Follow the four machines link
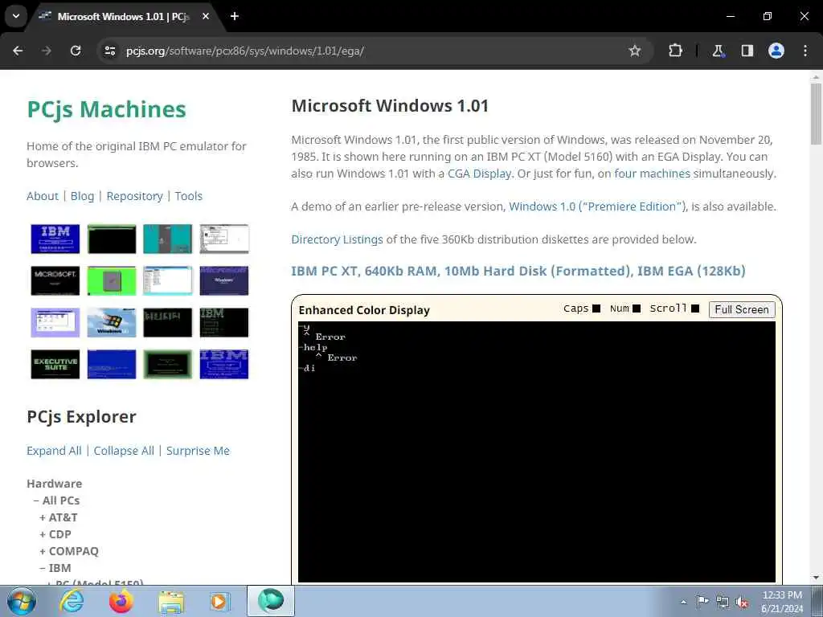823x617 pixels. 652,174
